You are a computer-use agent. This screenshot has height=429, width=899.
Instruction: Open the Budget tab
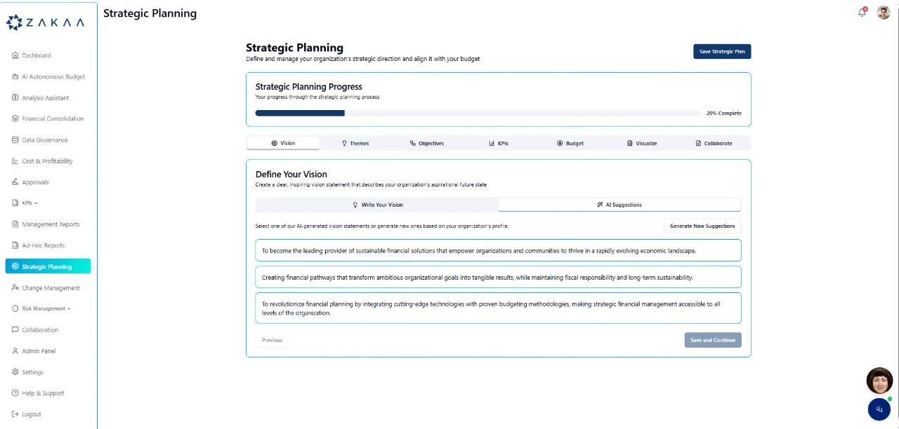[x=570, y=143]
